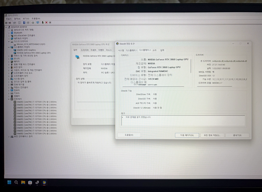
Task: Click the update driver icon beside the red X
Action: (x=43, y=23)
